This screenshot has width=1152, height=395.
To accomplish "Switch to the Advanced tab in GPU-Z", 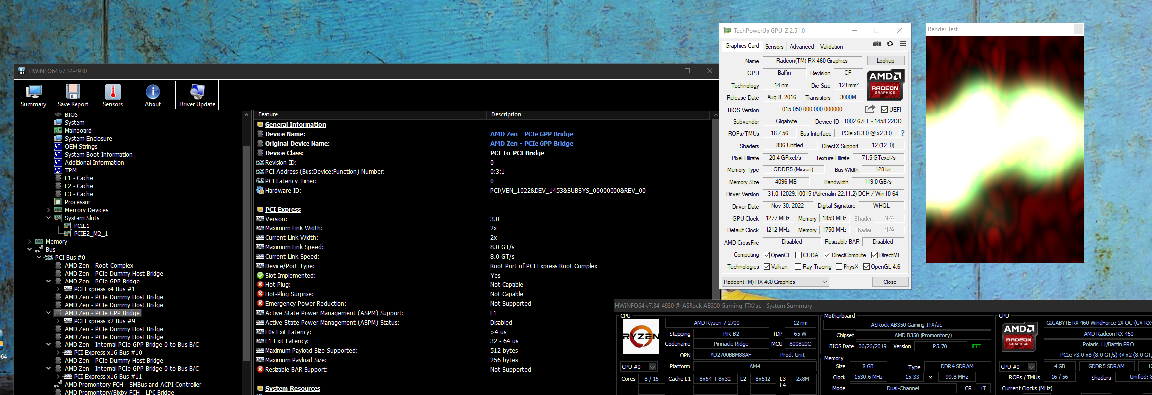I will pos(801,47).
